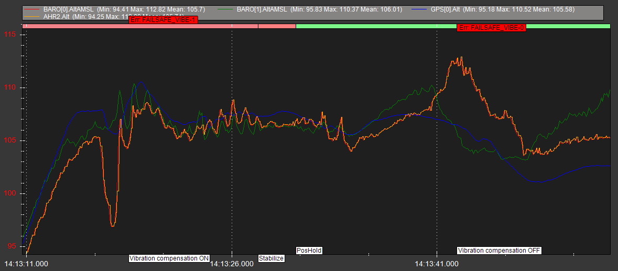618x271 pixels.
Task: Click the 14:13:41.000 time axis label
Action: pyautogui.click(x=436, y=264)
